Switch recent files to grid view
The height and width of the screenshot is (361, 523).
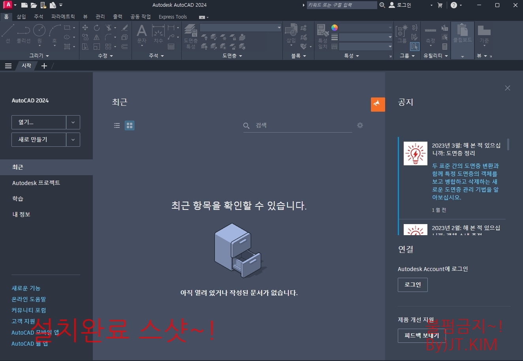130,125
